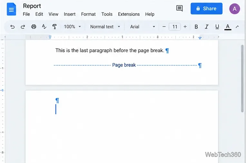Open the Extensions menu
This screenshot has width=246, height=163.
pyautogui.click(x=129, y=14)
